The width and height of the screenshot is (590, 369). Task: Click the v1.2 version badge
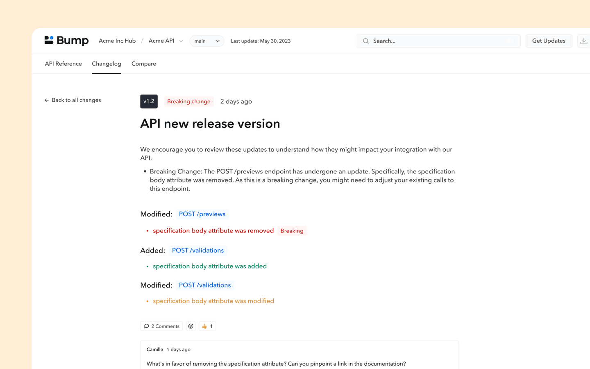pos(149,101)
